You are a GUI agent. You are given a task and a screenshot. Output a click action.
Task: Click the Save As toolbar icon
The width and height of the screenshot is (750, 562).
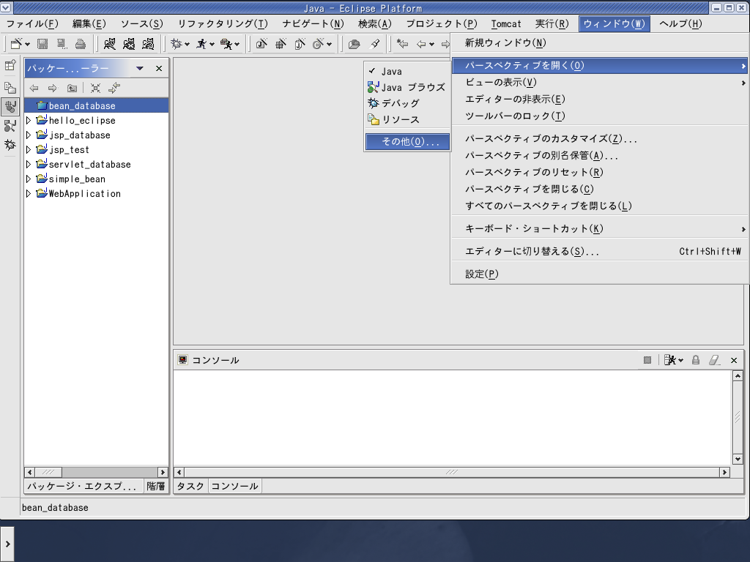point(62,44)
